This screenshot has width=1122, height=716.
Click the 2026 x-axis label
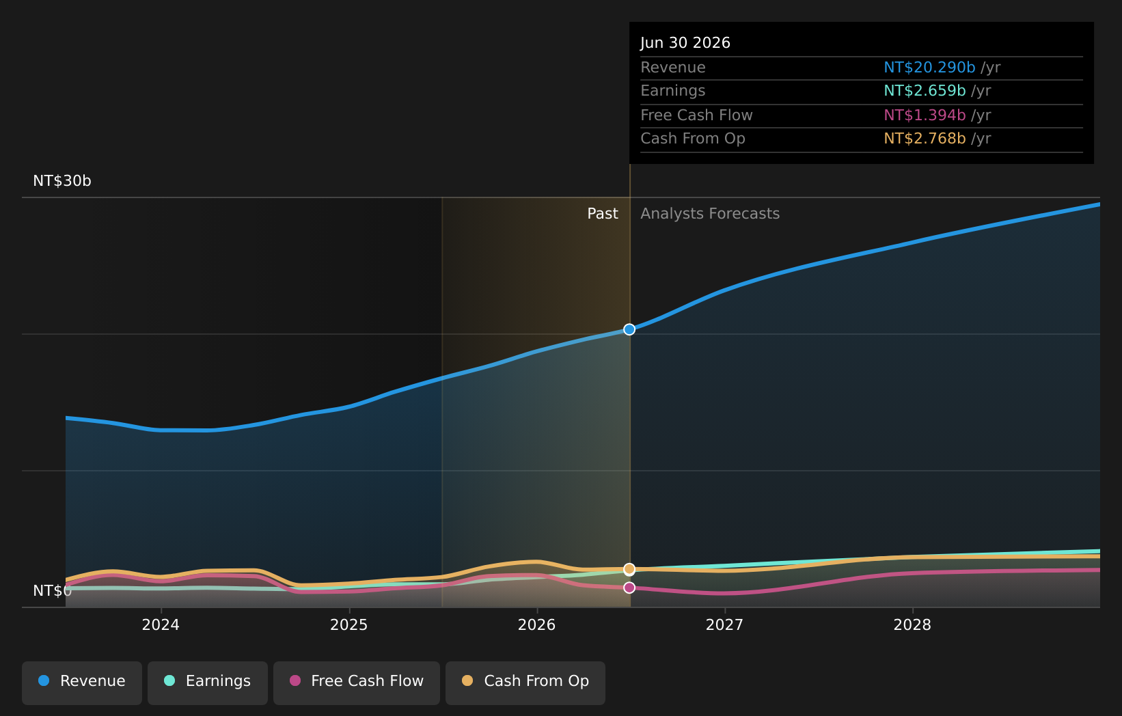(536, 625)
